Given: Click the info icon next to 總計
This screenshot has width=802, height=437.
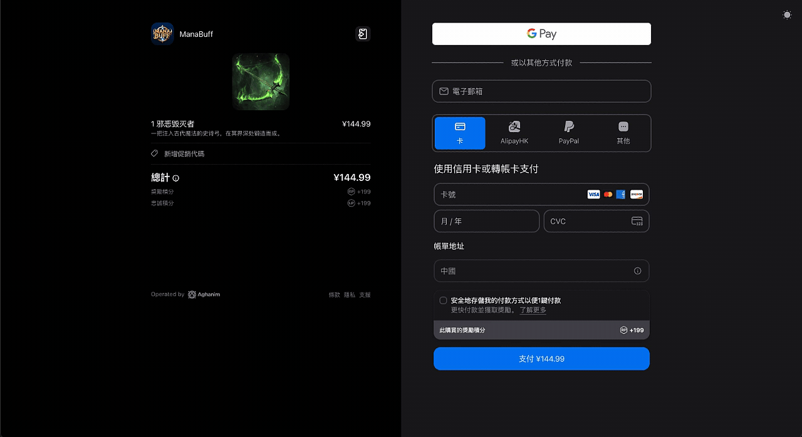Looking at the screenshot, I should [x=175, y=178].
